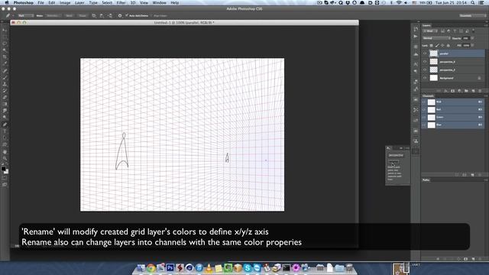Toggle visibility of the Blue channel
The width and height of the screenshot is (489, 275).
pyautogui.click(x=424, y=125)
